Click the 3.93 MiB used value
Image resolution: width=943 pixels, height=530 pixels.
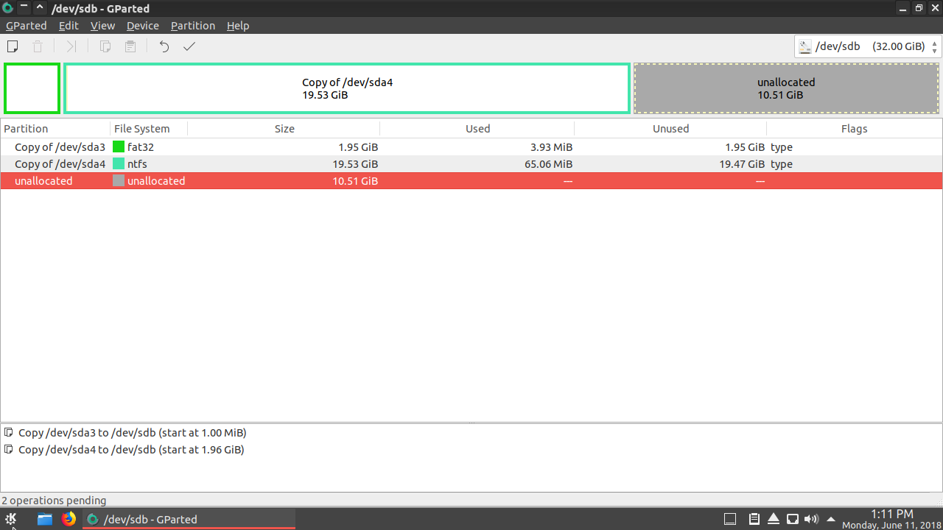pos(551,147)
